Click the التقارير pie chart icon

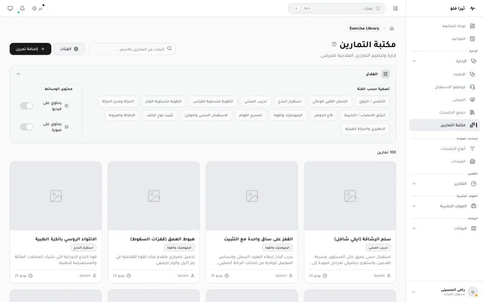[x=473, y=184]
